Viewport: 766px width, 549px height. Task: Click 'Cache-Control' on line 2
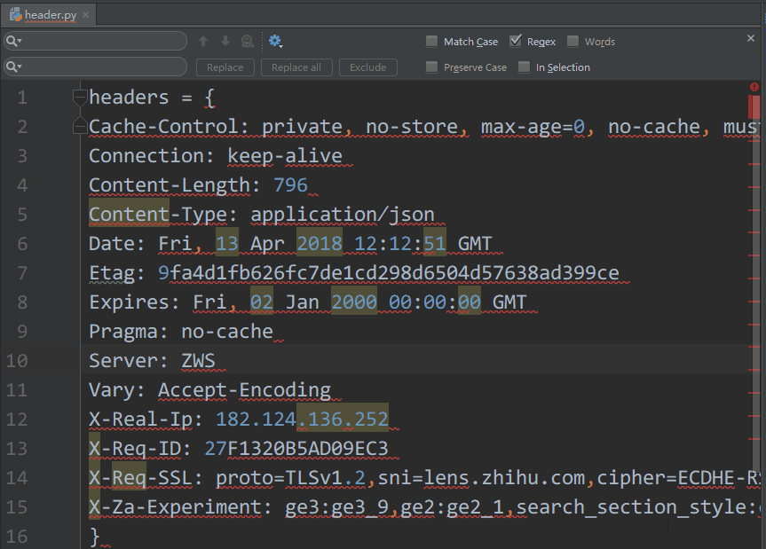(x=163, y=127)
